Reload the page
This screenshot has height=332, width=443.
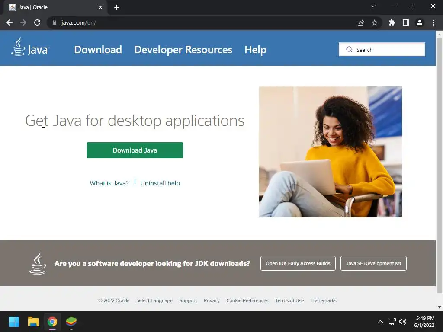37,22
